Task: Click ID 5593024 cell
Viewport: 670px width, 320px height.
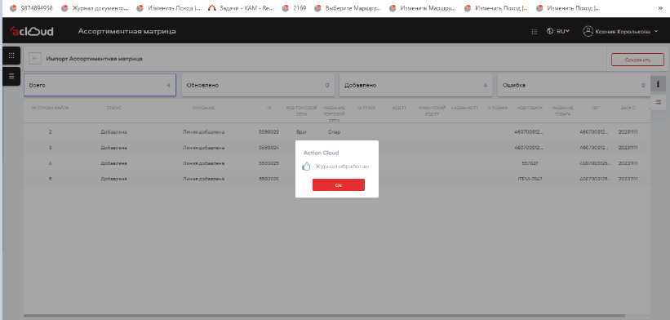Action: [268, 148]
